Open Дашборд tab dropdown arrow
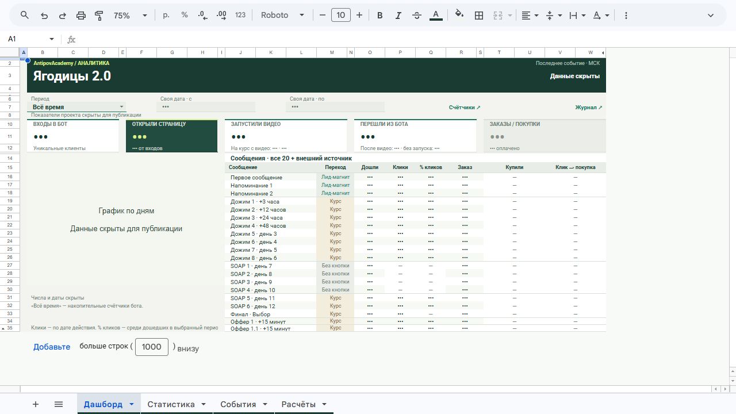 pos(131,404)
